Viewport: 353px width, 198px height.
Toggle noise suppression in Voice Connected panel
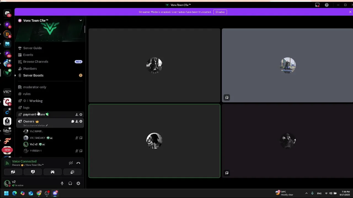[71, 163]
